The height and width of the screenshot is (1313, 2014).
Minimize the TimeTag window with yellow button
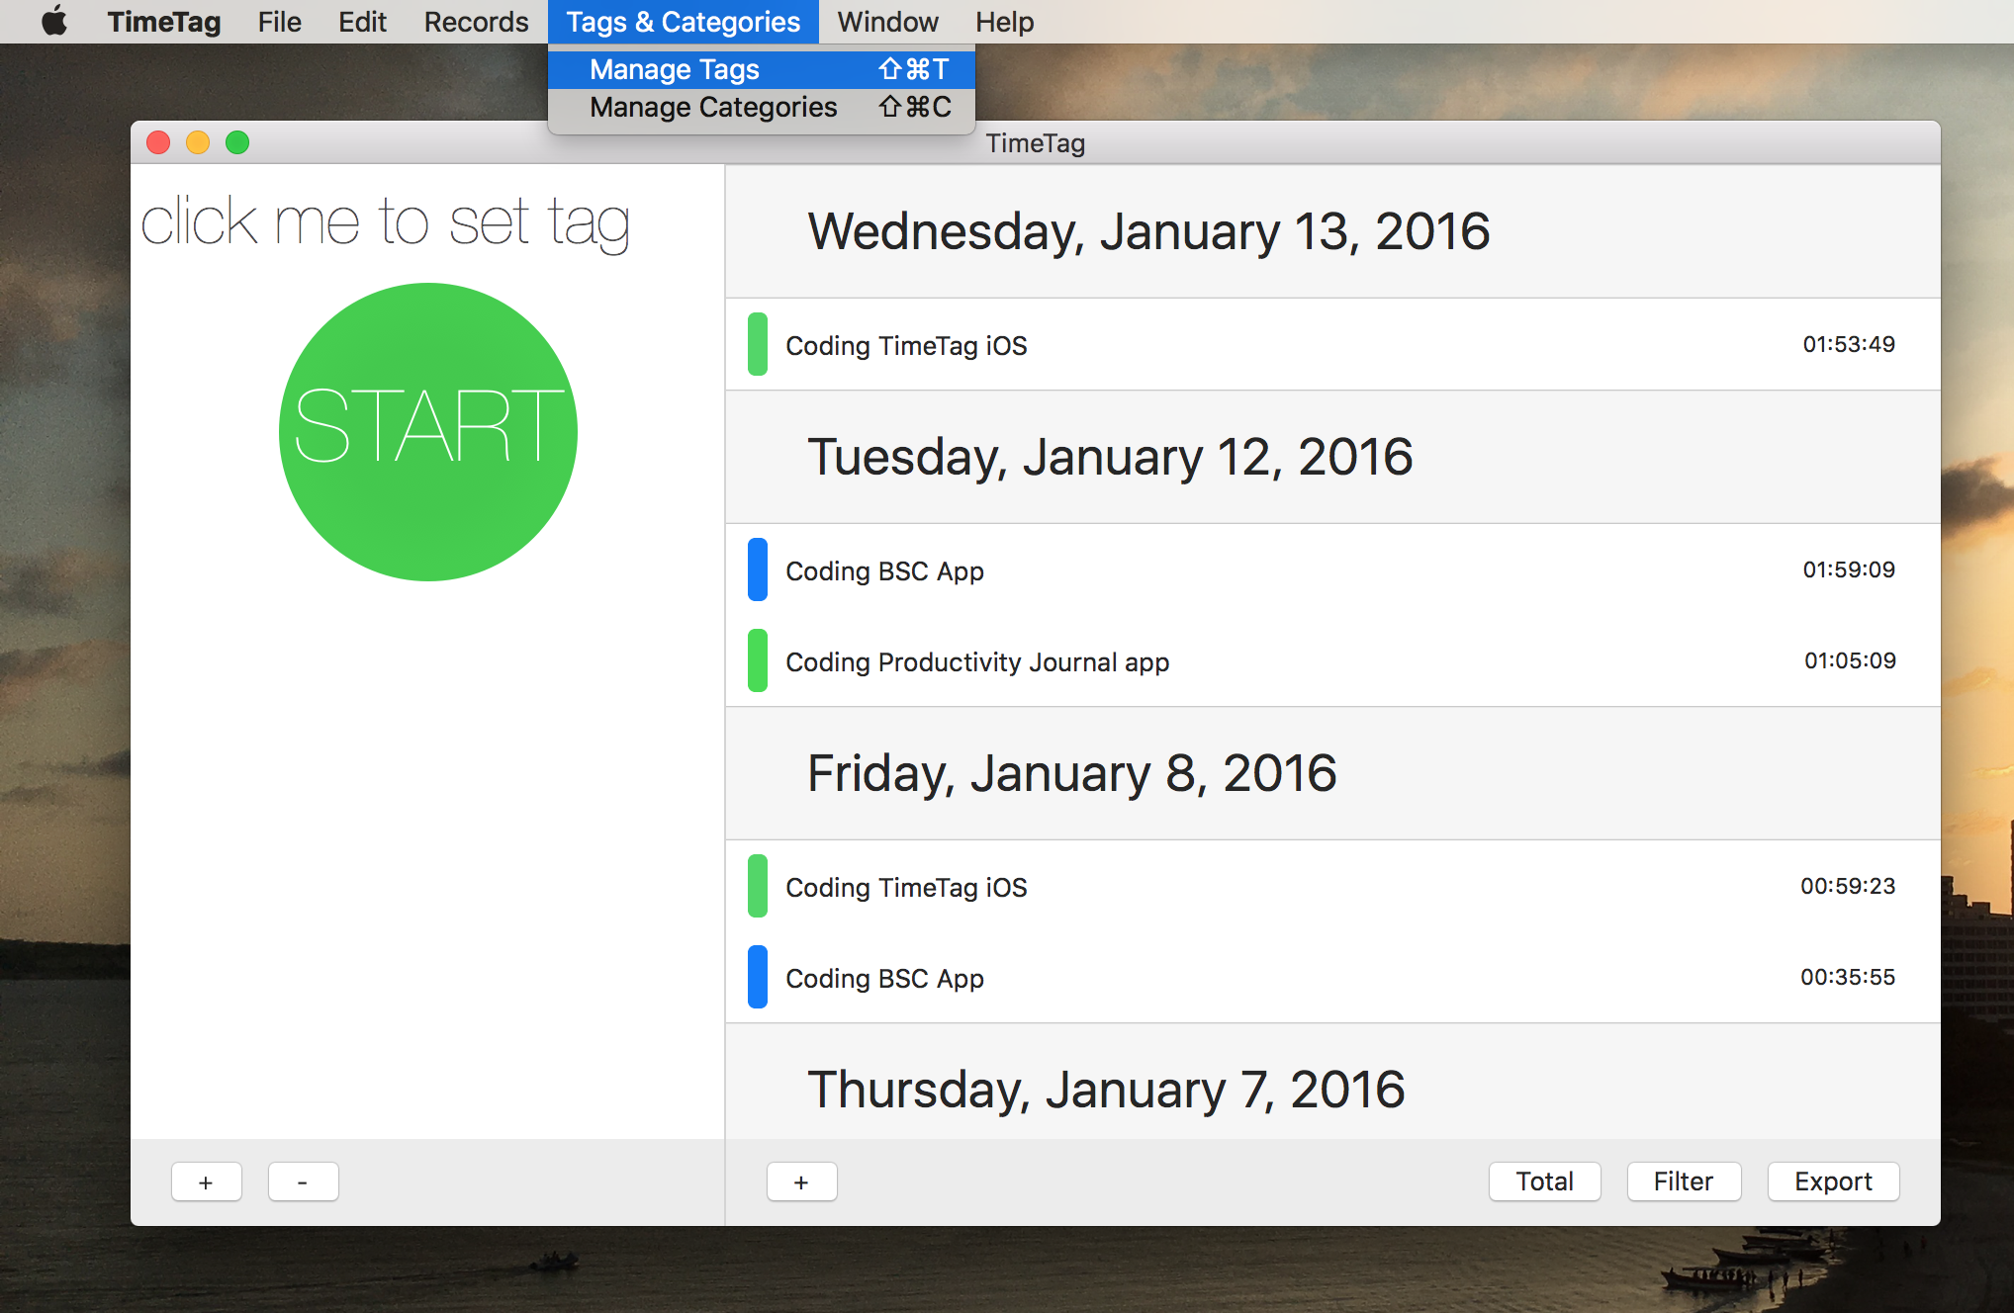[198, 142]
